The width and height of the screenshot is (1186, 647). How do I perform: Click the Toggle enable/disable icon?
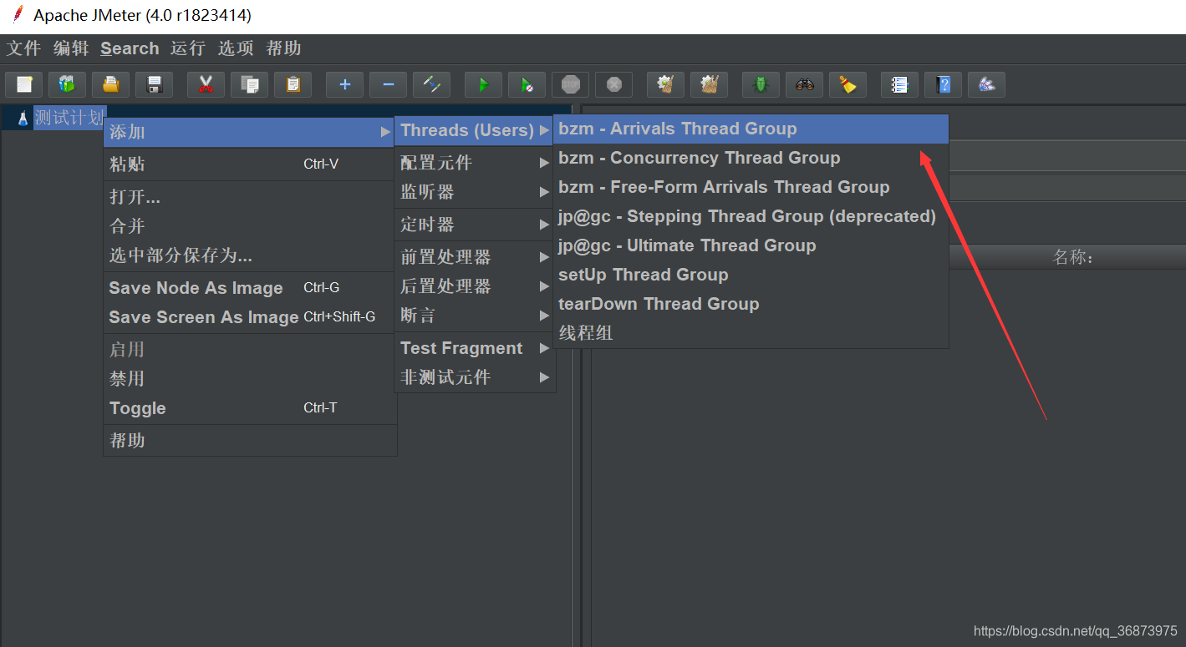pos(431,84)
